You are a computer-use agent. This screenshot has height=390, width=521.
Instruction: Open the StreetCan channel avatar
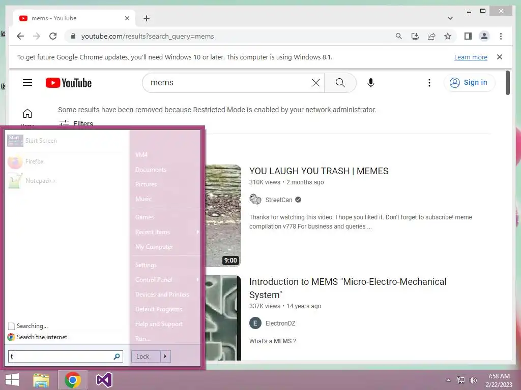(x=255, y=199)
